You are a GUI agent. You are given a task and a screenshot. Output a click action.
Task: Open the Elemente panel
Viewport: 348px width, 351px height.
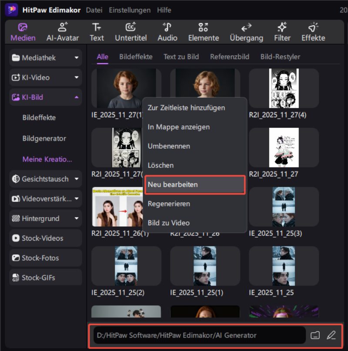click(x=203, y=32)
